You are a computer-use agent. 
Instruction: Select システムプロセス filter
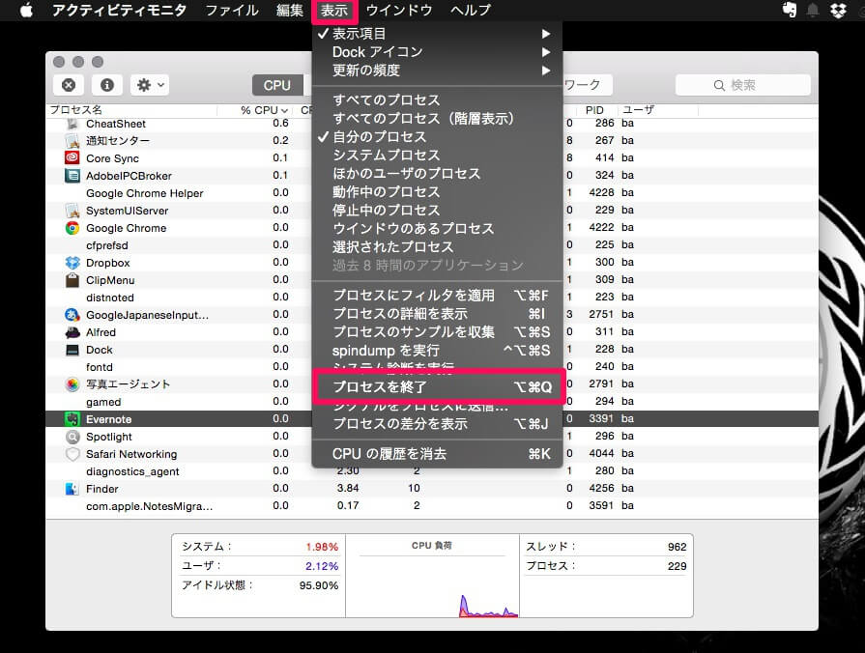(437, 155)
